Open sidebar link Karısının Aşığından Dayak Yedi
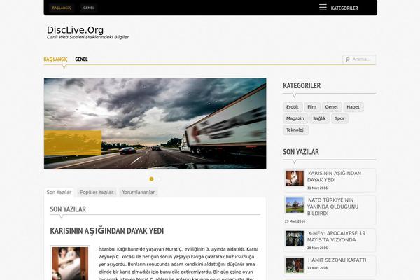 [x=335, y=176]
